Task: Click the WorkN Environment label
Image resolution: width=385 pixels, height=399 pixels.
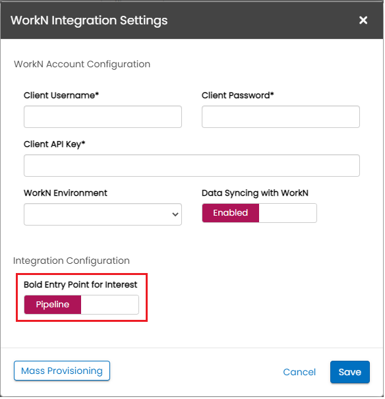Action: coord(65,193)
